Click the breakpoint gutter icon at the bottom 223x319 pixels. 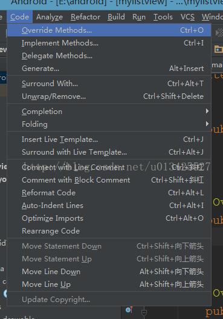pos(129,310)
